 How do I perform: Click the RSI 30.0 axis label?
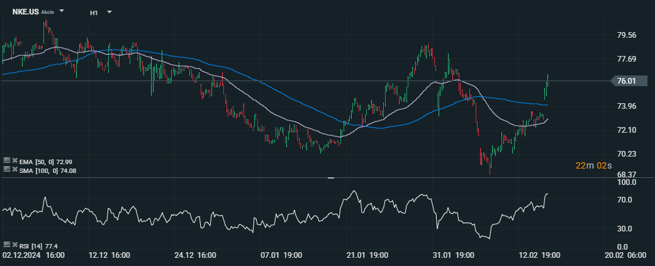coord(625,229)
